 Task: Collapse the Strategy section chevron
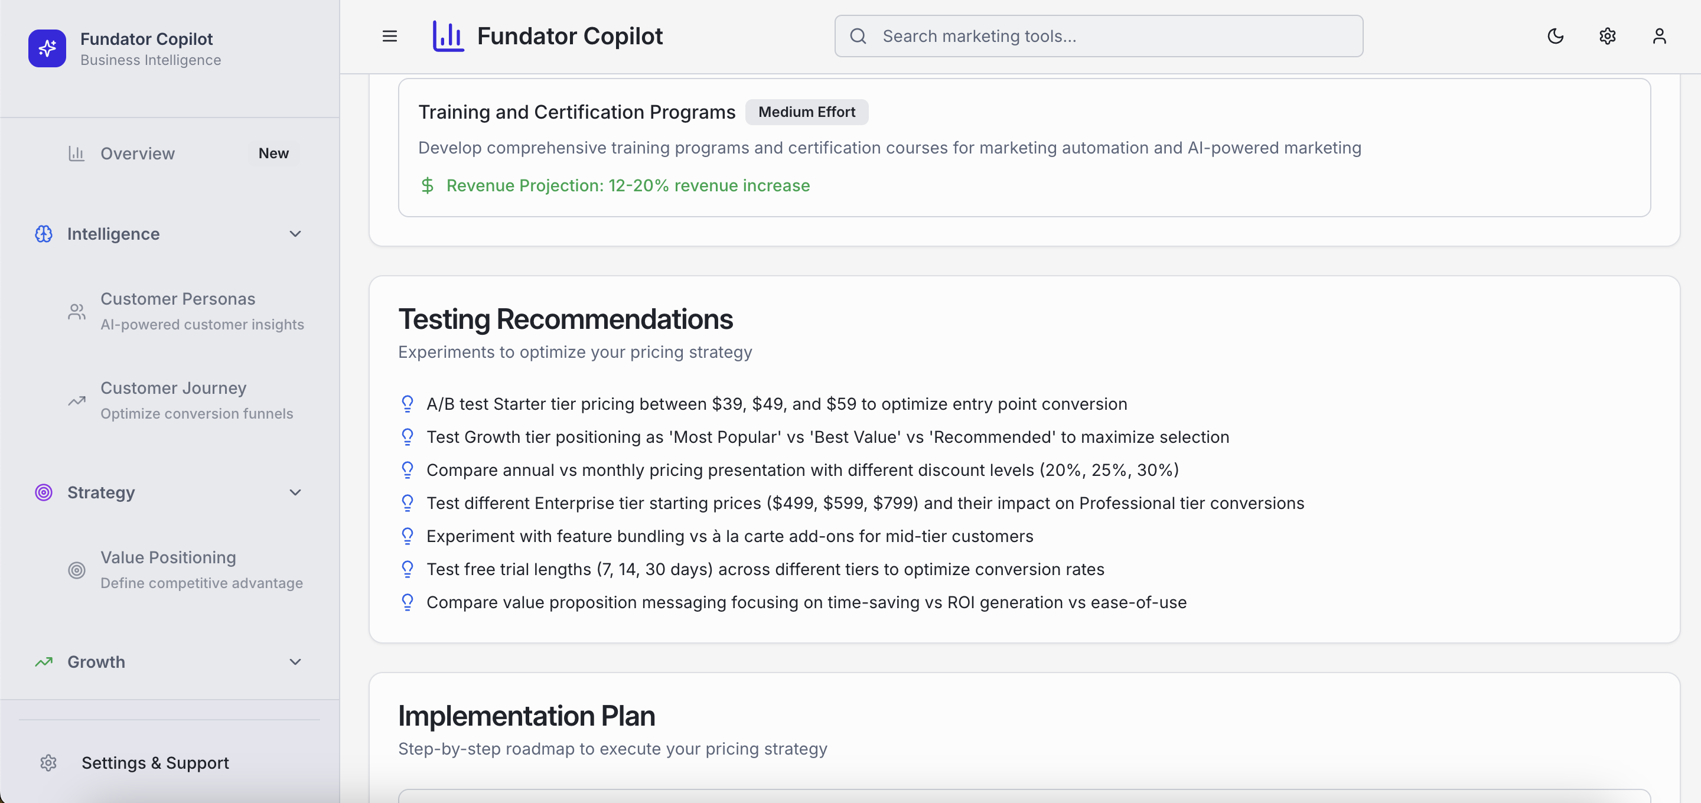point(295,492)
